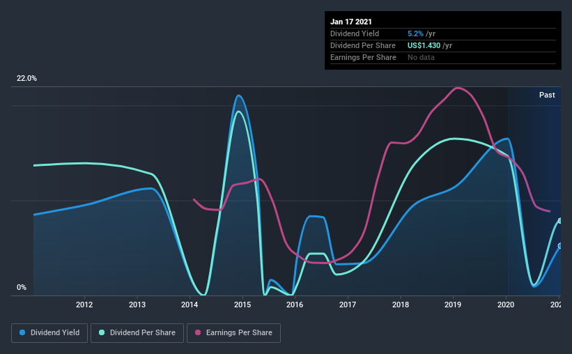Image resolution: width=572 pixels, height=354 pixels.
Task: Click the Past region label
Action: point(547,95)
